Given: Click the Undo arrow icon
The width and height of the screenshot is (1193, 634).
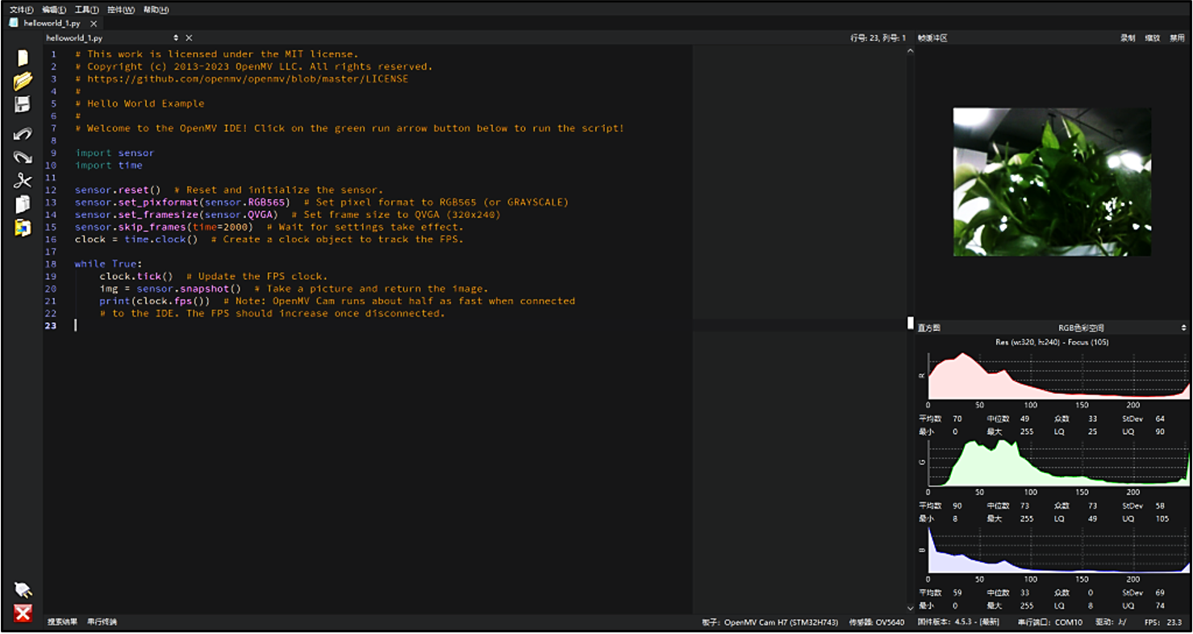Looking at the screenshot, I should [x=23, y=134].
